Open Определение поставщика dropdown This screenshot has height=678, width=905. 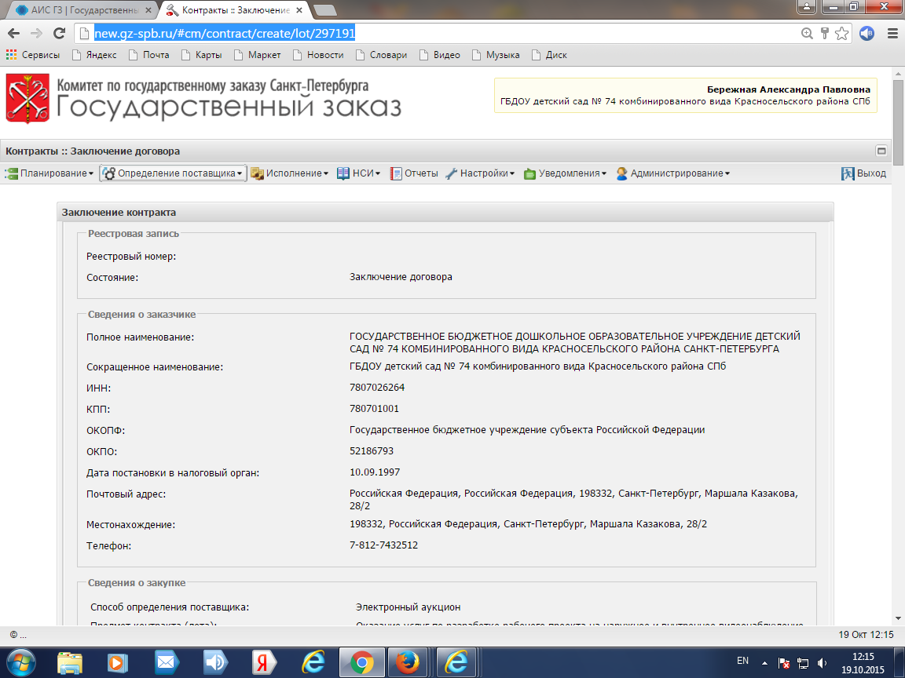coord(173,173)
